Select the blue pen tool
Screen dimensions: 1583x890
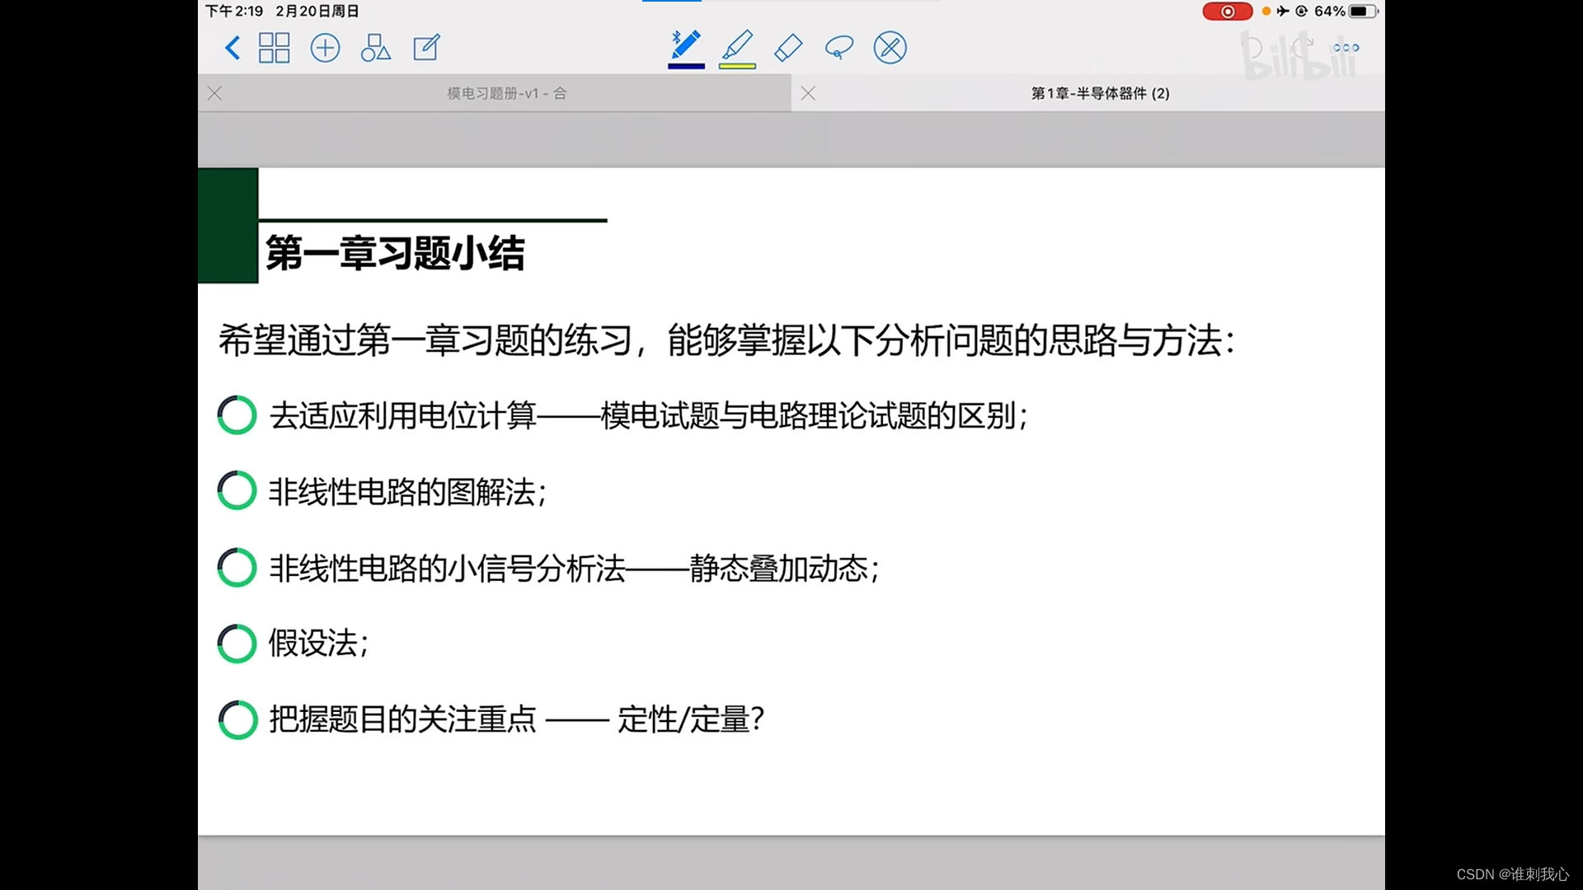coord(686,44)
